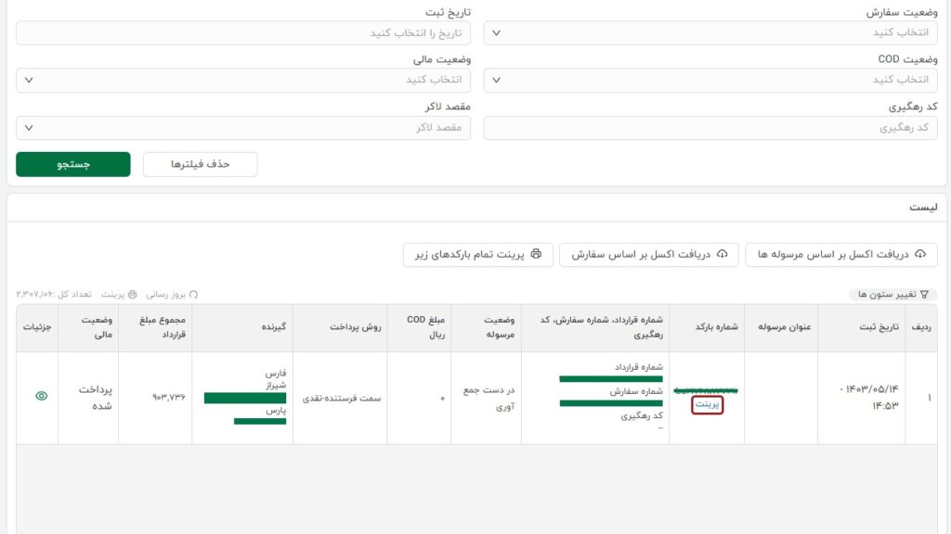Screen dimensions: 951x534
Task: Print all barcodes below (پرینت تمام بارکدهای زیر)
Action: (x=477, y=254)
